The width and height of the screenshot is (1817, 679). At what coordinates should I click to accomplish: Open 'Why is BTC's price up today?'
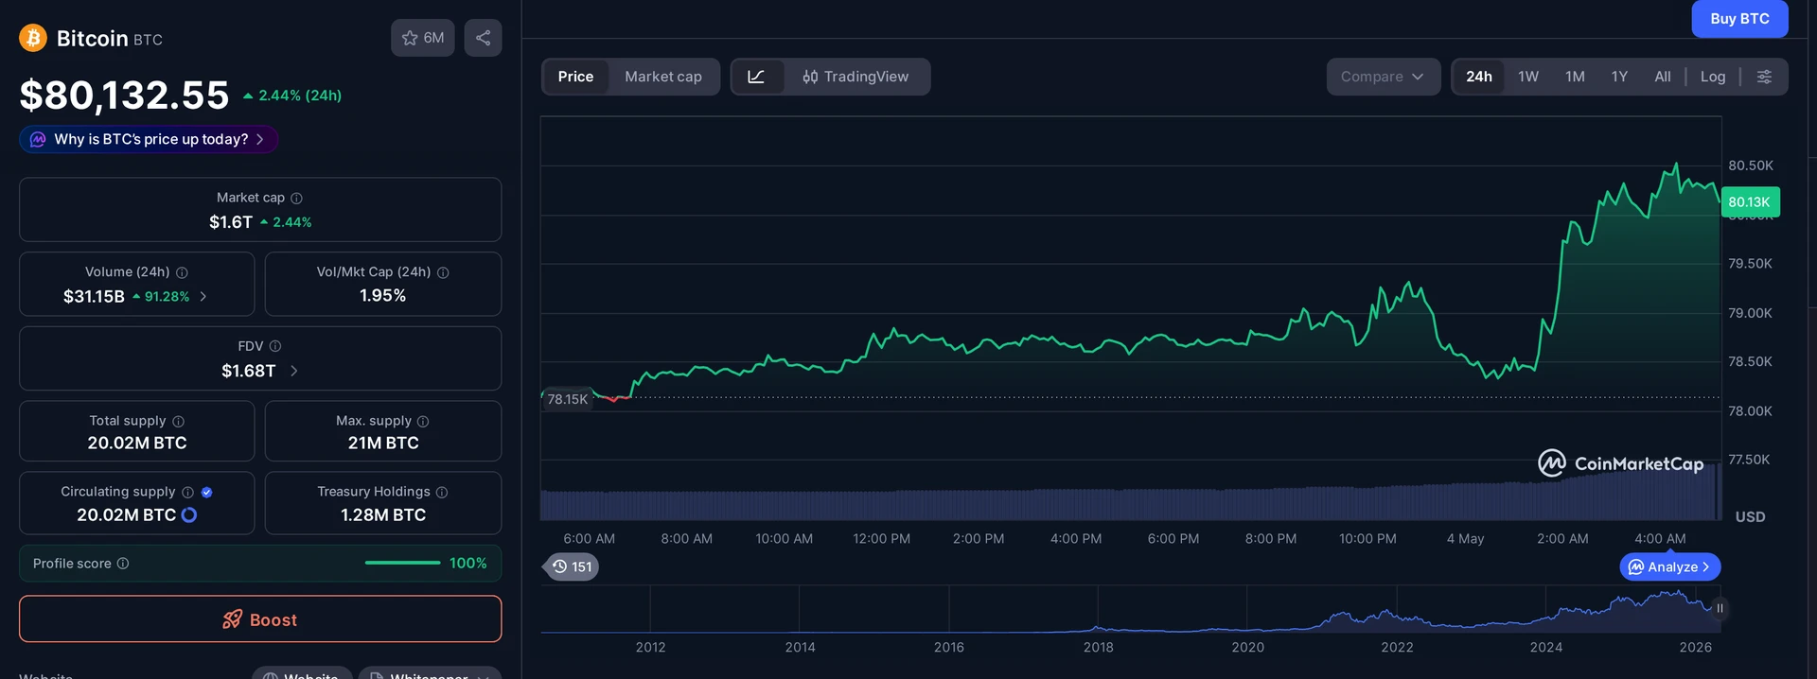149,139
